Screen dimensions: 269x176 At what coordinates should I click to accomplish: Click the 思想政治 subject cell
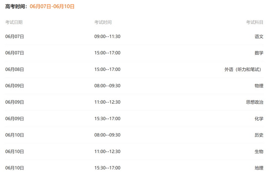[255, 102]
